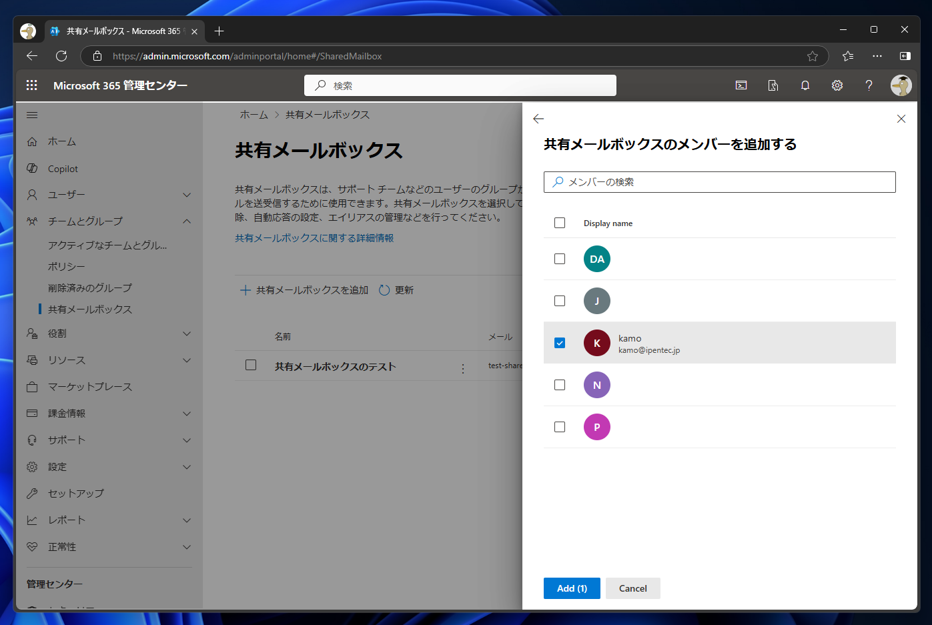Select the 共有メールボックスのテスト mailbox checkbox
Image resolution: width=932 pixels, height=625 pixels.
[x=251, y=365]
